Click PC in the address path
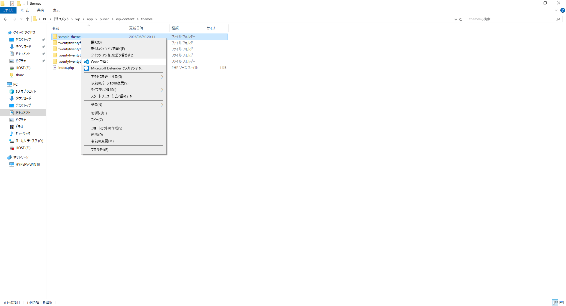The height and width of the screenshot is (306, 566). point(45,19)
